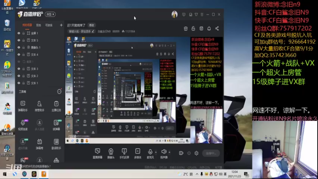
Task: Open Sogou browser in taskbar
Action: 15,174
